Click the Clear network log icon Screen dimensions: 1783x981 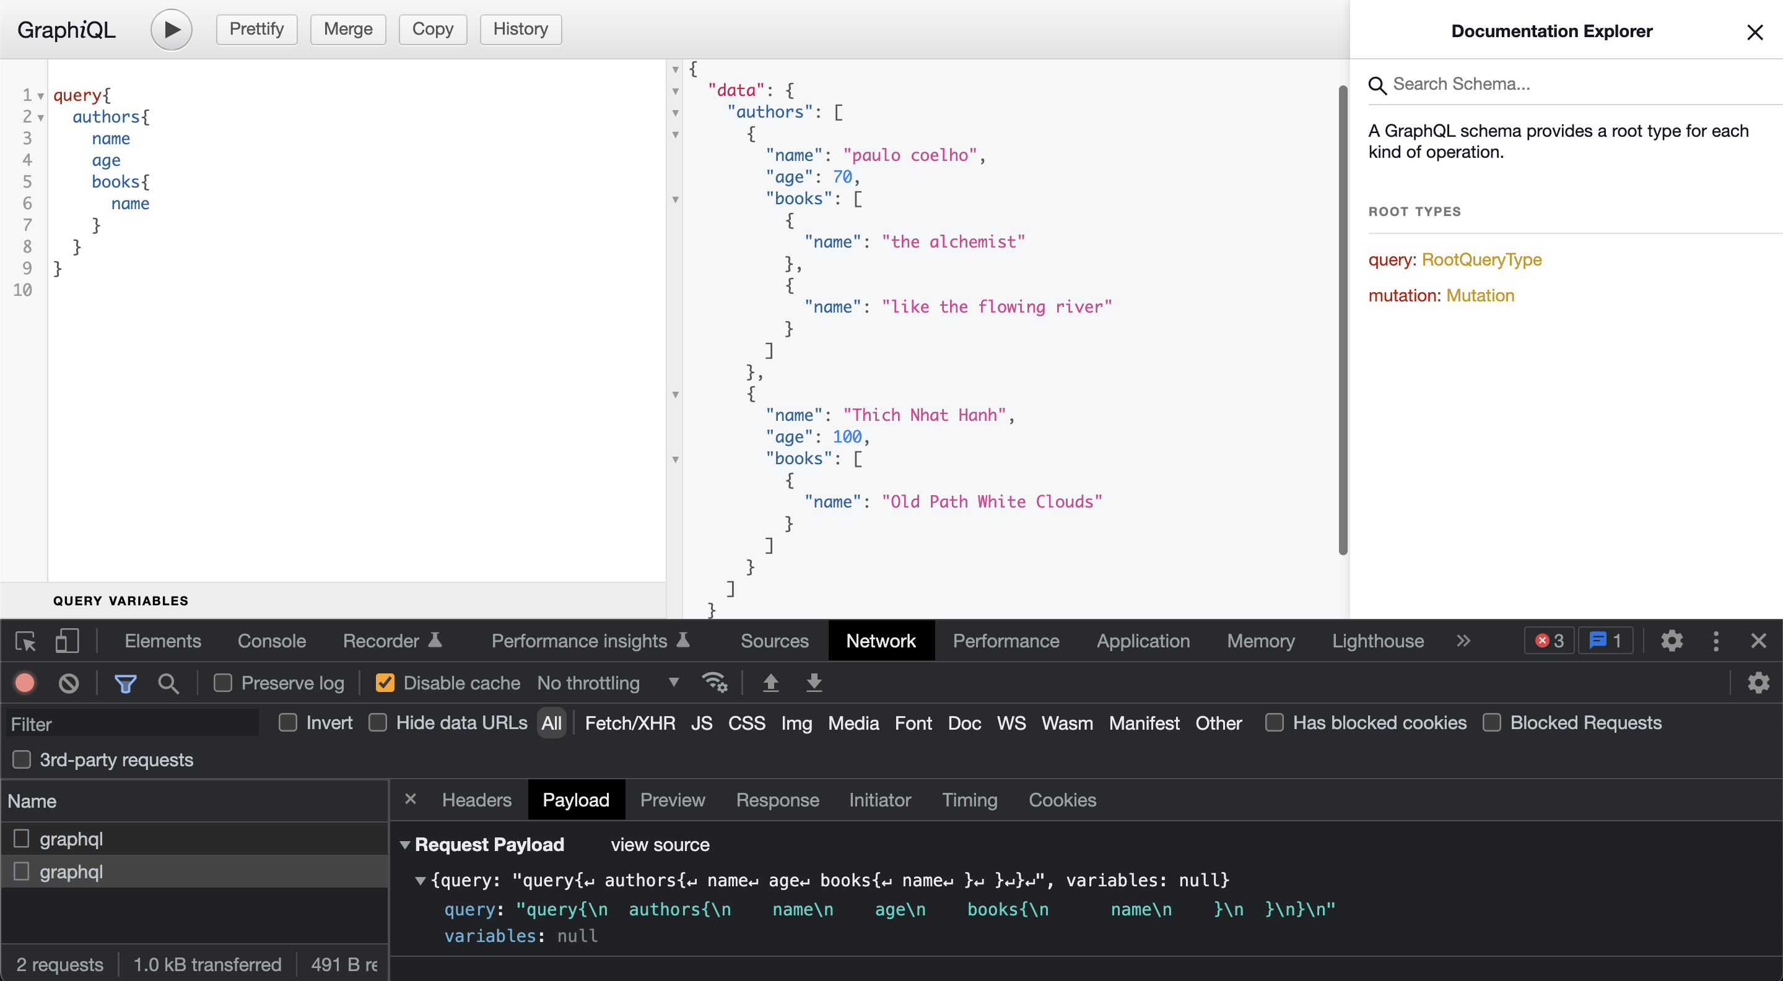[x=70, y=683]
